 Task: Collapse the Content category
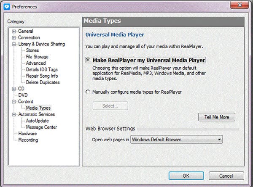(x=14, y=102)
